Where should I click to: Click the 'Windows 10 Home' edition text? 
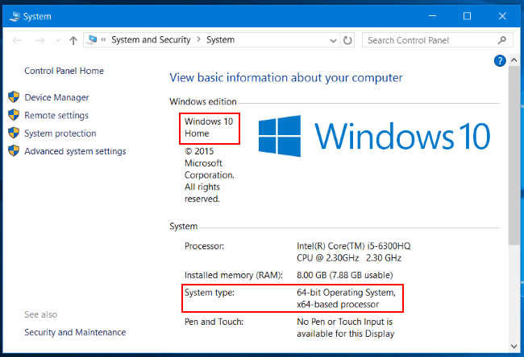[209, 127]
